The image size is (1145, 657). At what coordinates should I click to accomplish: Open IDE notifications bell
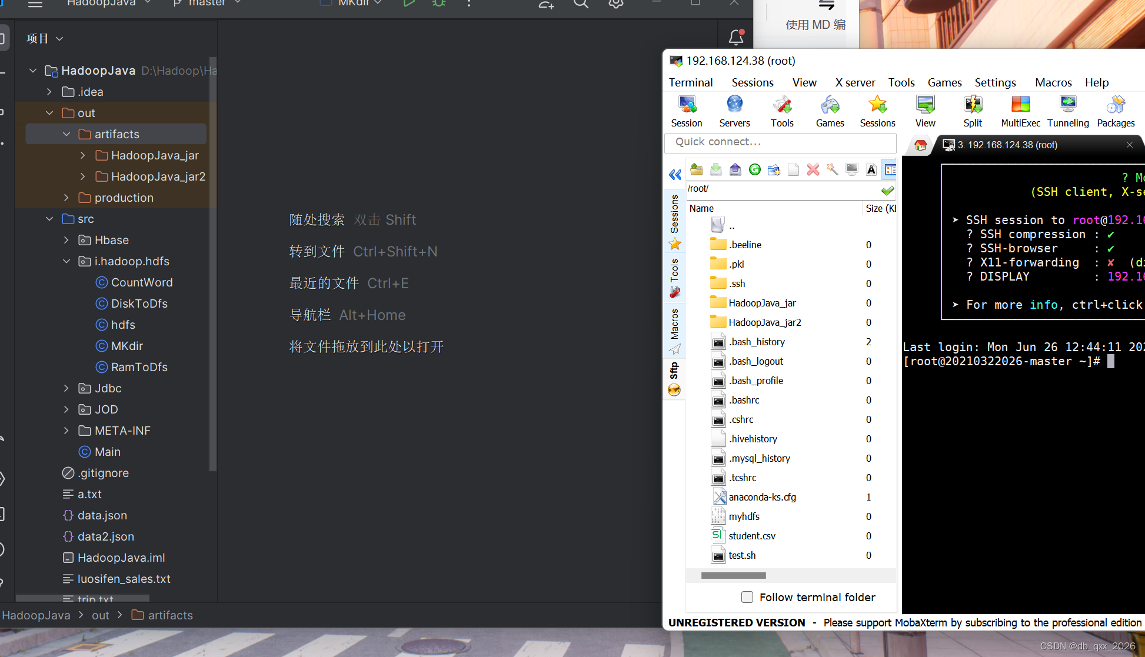point(735,38)
